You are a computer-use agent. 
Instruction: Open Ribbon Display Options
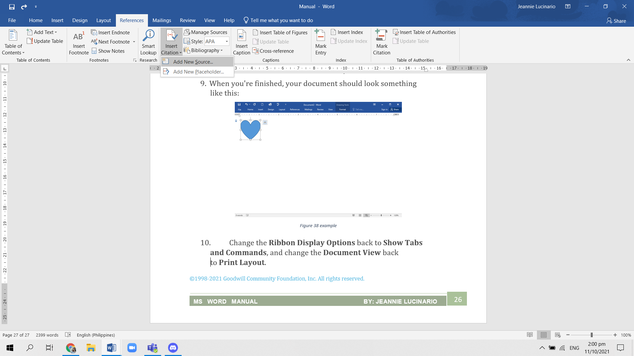(568, 7)
